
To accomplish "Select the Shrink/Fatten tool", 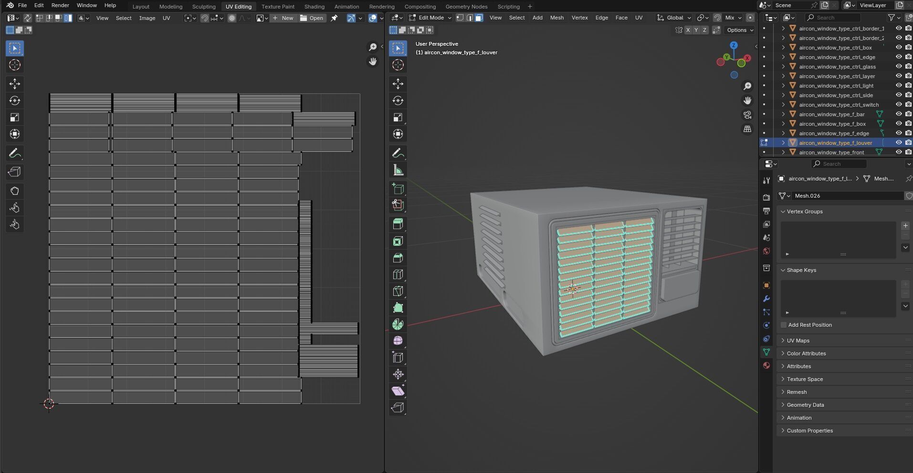I will [398, 374].
